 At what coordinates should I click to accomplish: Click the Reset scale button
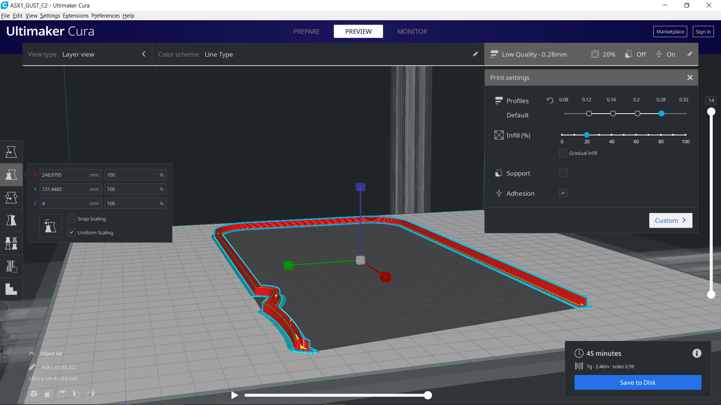click(x=50, y=226)
